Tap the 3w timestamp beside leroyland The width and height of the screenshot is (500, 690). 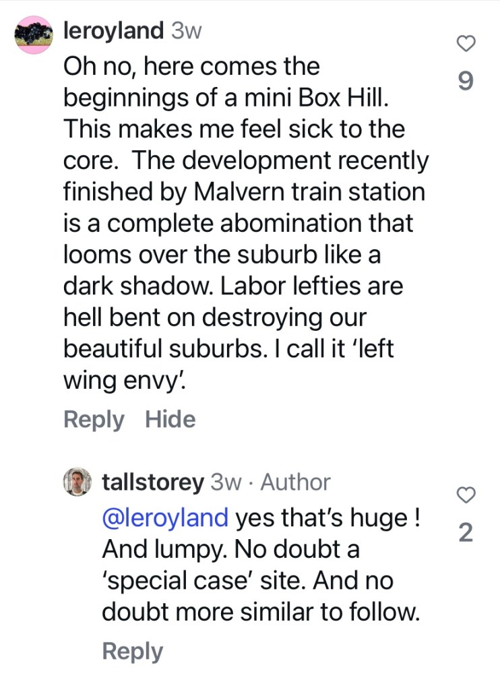(x=187, y=31)
